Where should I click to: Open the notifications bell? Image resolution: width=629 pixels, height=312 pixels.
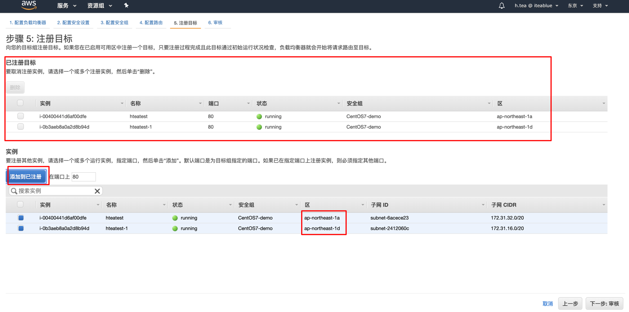(501, 6)
